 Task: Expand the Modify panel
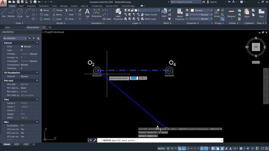point(61,23)
